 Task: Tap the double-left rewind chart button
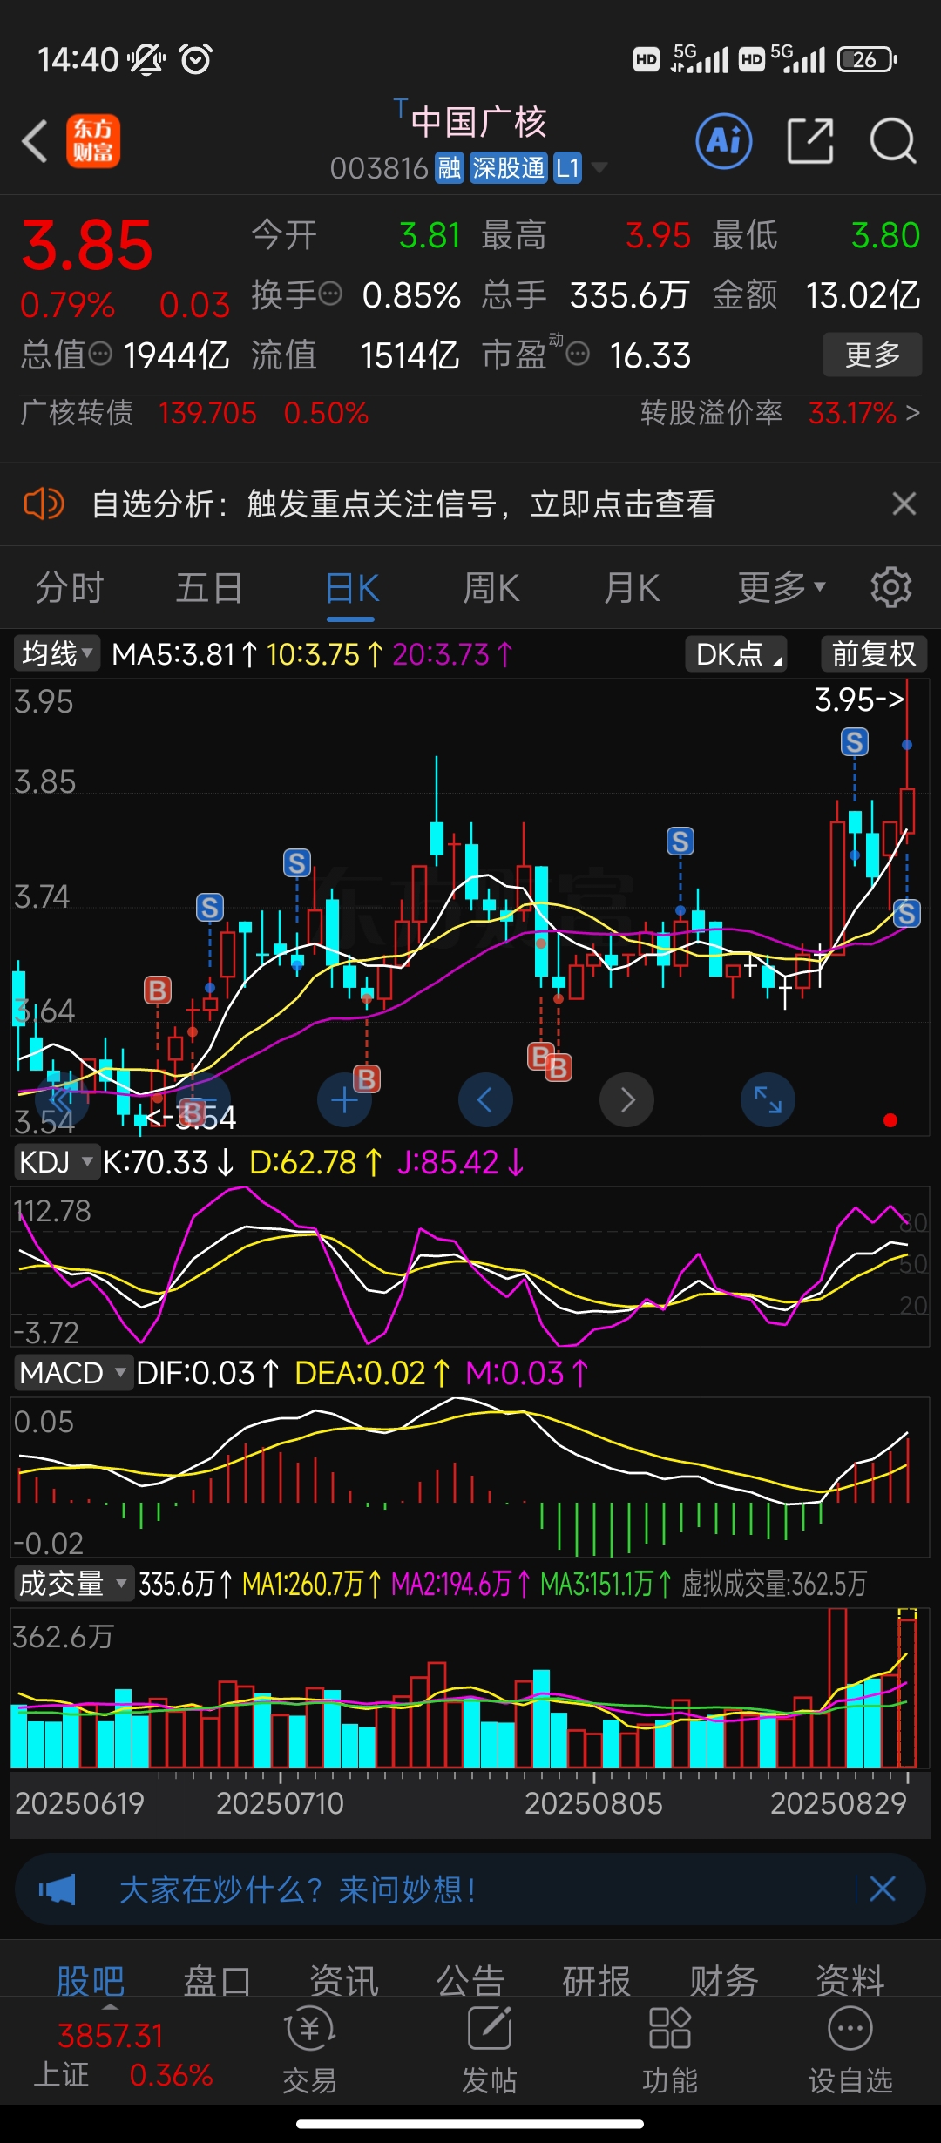(x=61, y=1100)
